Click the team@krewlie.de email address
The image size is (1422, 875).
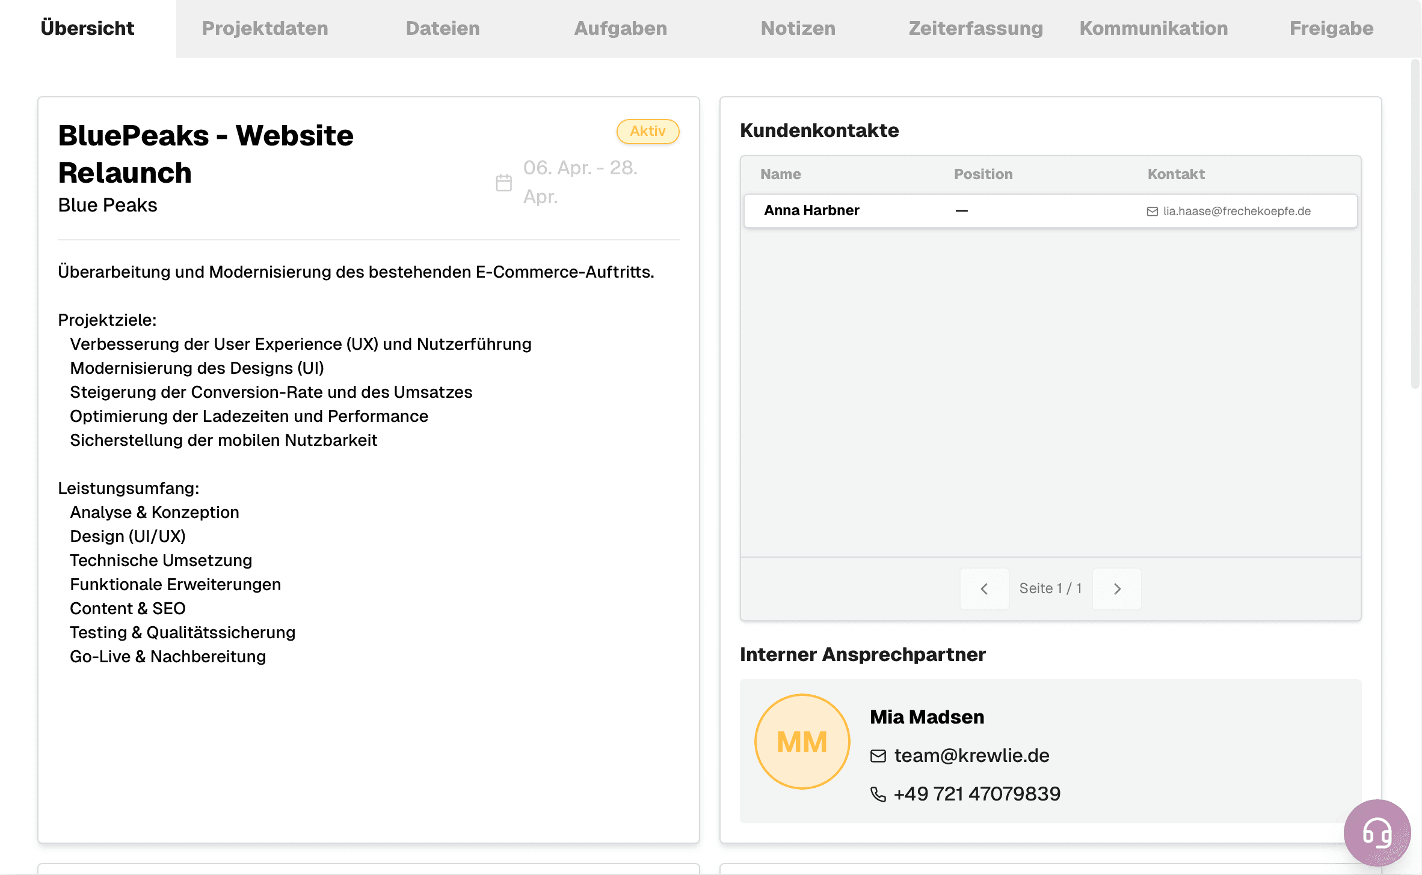pos(971,756)
